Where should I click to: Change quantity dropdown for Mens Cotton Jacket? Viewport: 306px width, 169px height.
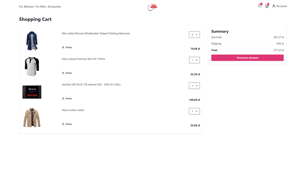pyautogui.click(x=194, y=111)
